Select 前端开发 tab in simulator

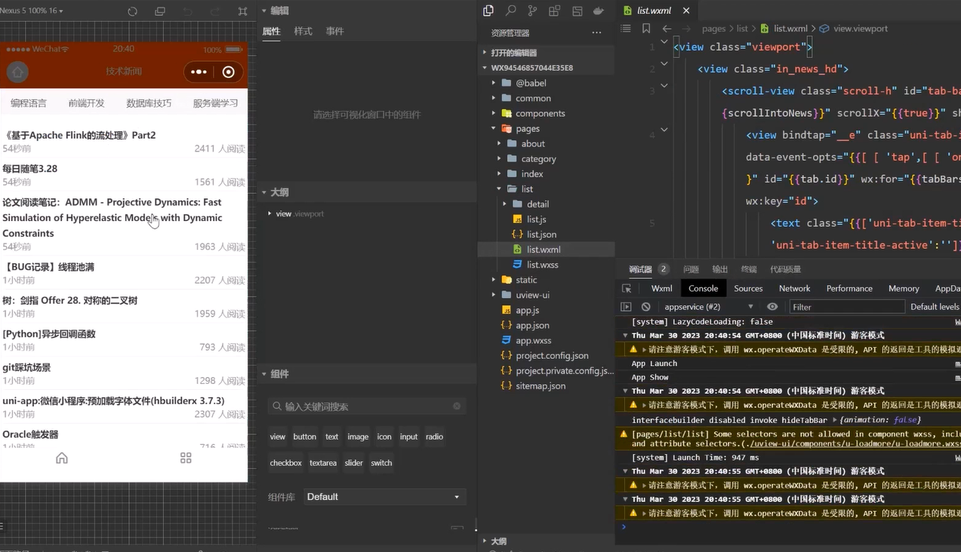[x=86, y=103]
